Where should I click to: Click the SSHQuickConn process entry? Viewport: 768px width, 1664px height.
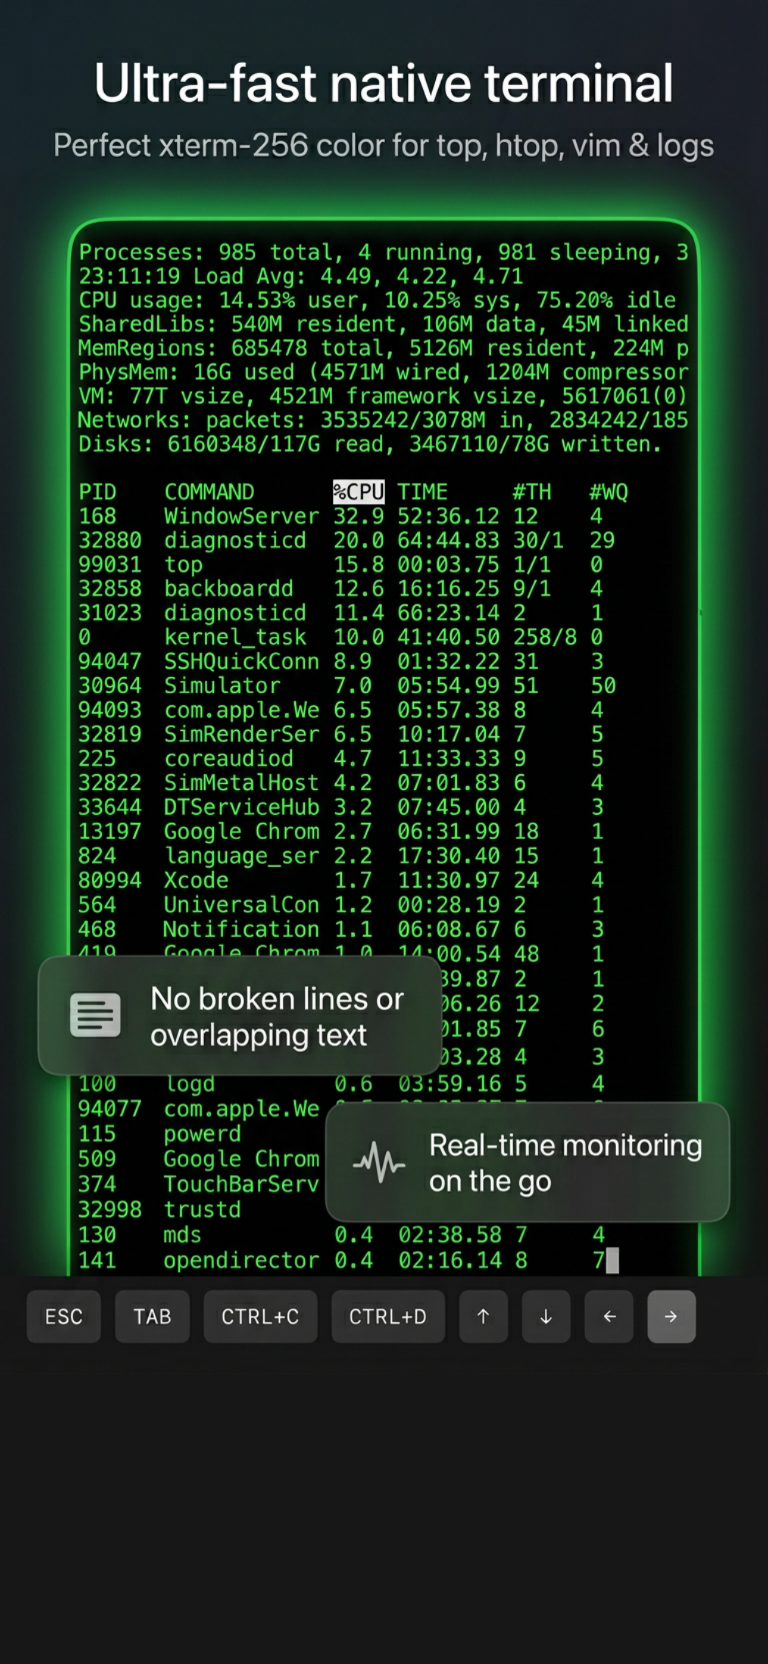(x=241, y=661)
